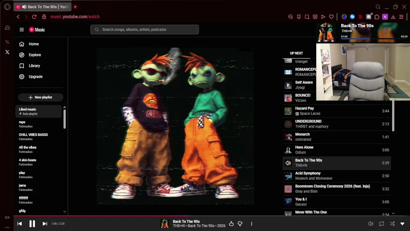Click the address bar URL music.youtube.com/watch

point(75,17)
